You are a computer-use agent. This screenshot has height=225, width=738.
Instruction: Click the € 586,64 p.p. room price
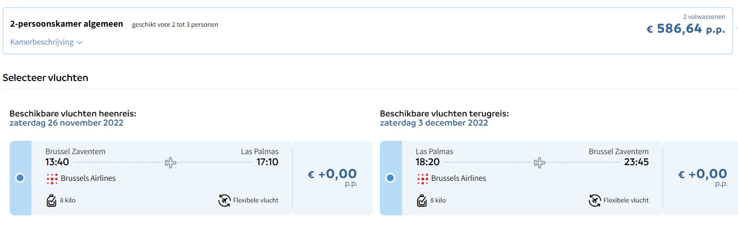685,29
